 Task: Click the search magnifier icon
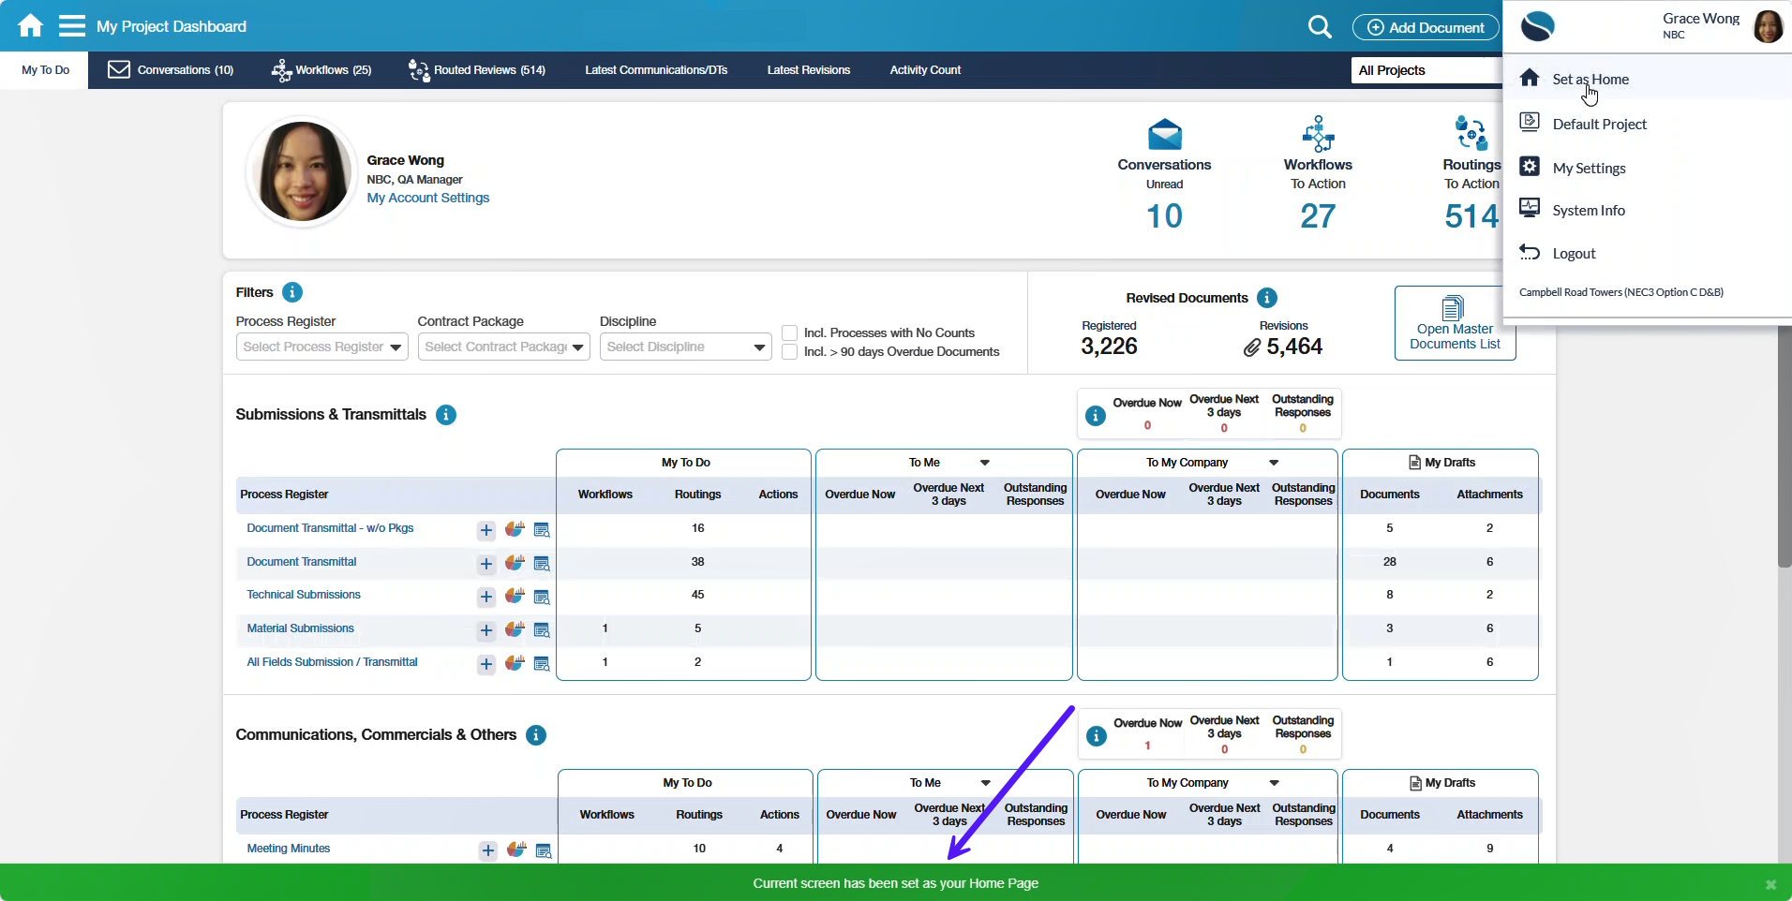[x=1319, y=27]
